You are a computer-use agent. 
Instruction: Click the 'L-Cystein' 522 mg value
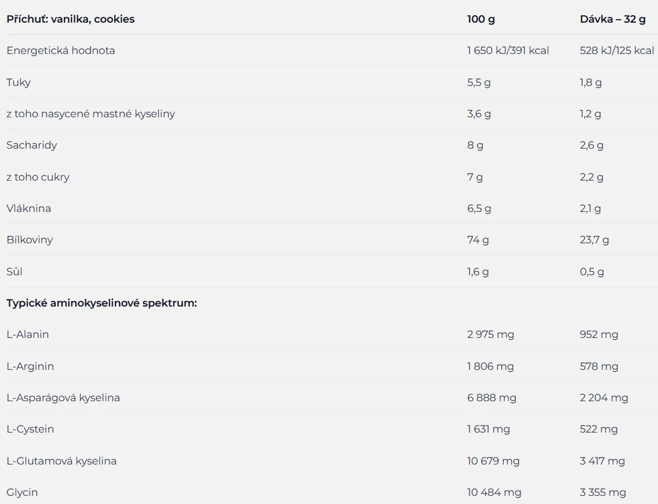tap(599, 429)
